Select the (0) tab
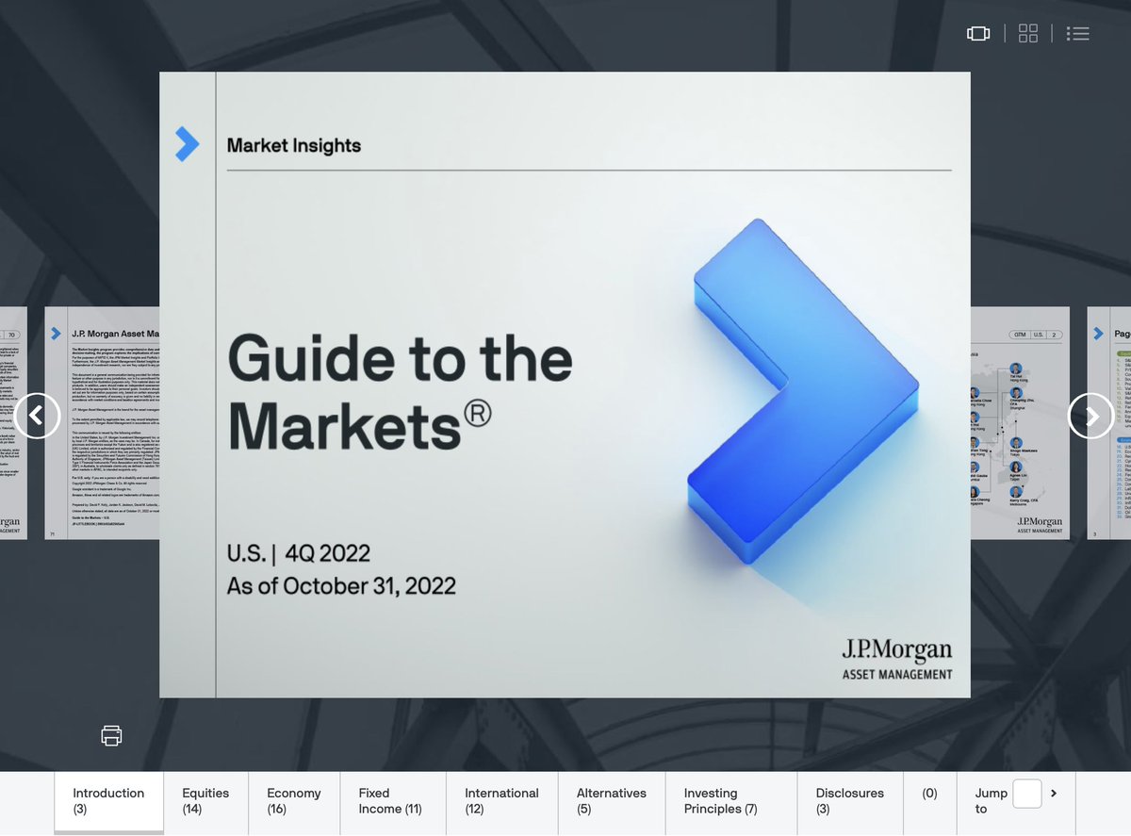This screenshot has width=1131, height=836. pos(930,802)
